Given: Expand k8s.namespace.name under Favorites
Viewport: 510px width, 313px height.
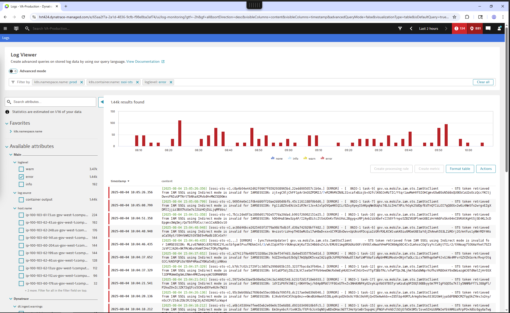Looking at the screenshot, I should point(11,131).
